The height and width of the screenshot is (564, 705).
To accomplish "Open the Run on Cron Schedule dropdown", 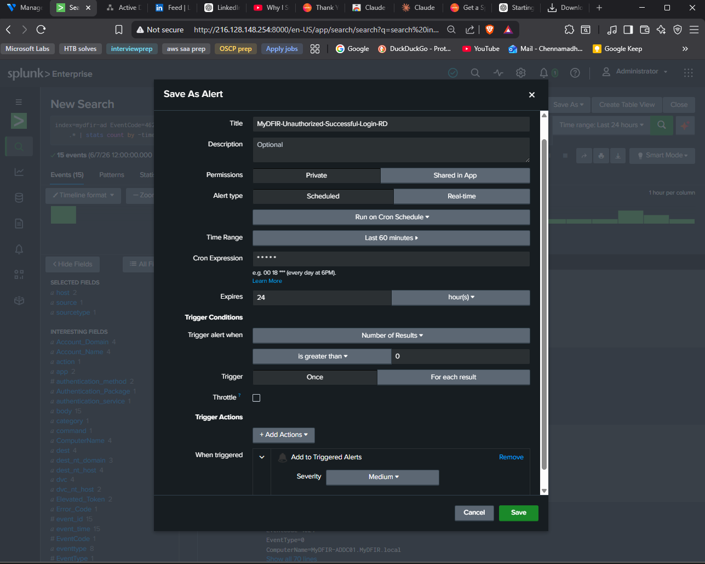I will [391, 217].
